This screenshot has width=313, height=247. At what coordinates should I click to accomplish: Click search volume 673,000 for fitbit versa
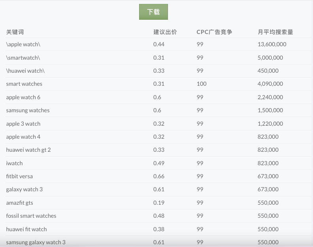click(x=268, y=176)
